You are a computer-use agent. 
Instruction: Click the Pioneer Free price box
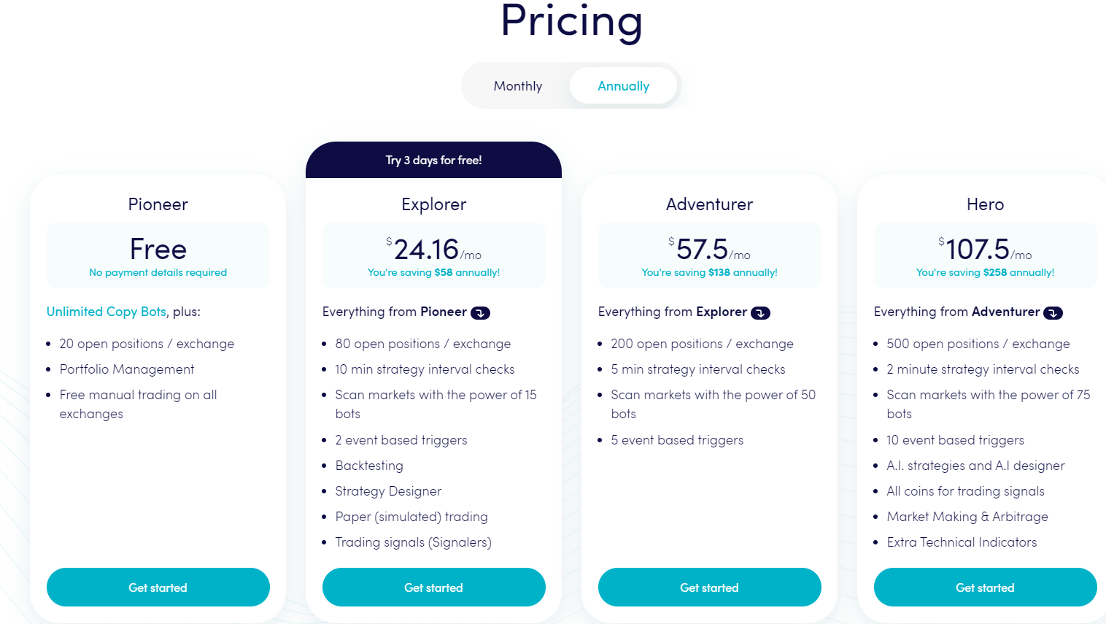158,255
